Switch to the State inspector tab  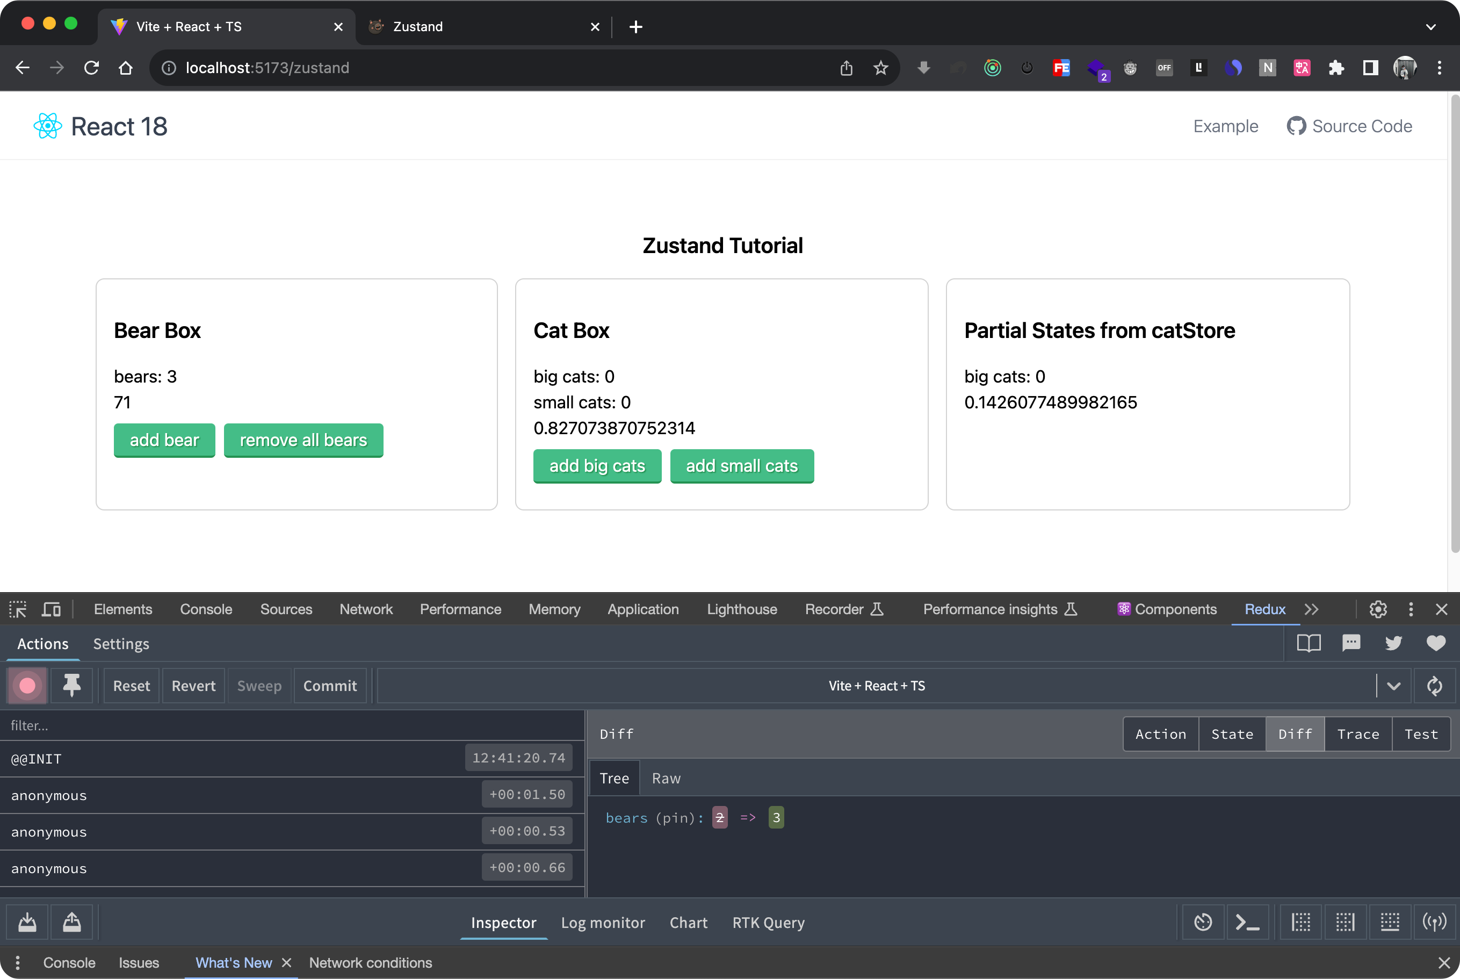coord(1232,734)
